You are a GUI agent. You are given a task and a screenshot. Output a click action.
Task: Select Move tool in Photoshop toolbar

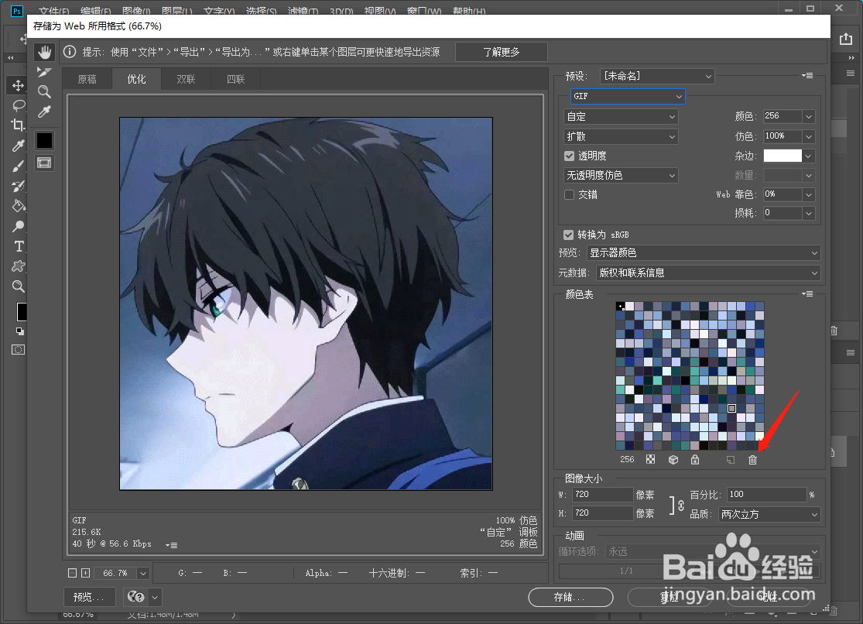[18, 85]
